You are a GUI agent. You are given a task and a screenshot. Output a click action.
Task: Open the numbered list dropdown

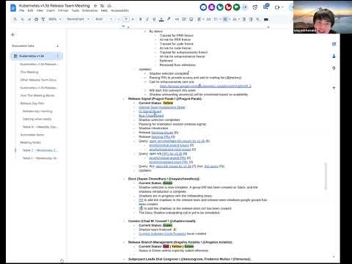point(235,19)
